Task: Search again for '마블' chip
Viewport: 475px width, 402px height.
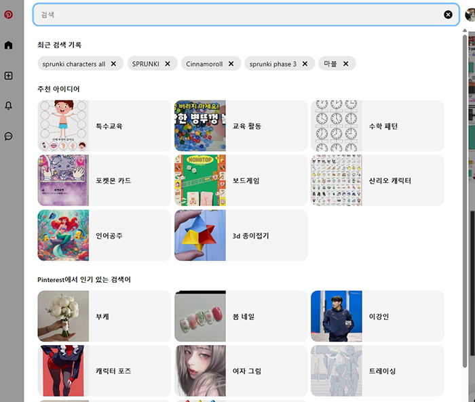Action: pyautogui.click(x=330, y=64)
